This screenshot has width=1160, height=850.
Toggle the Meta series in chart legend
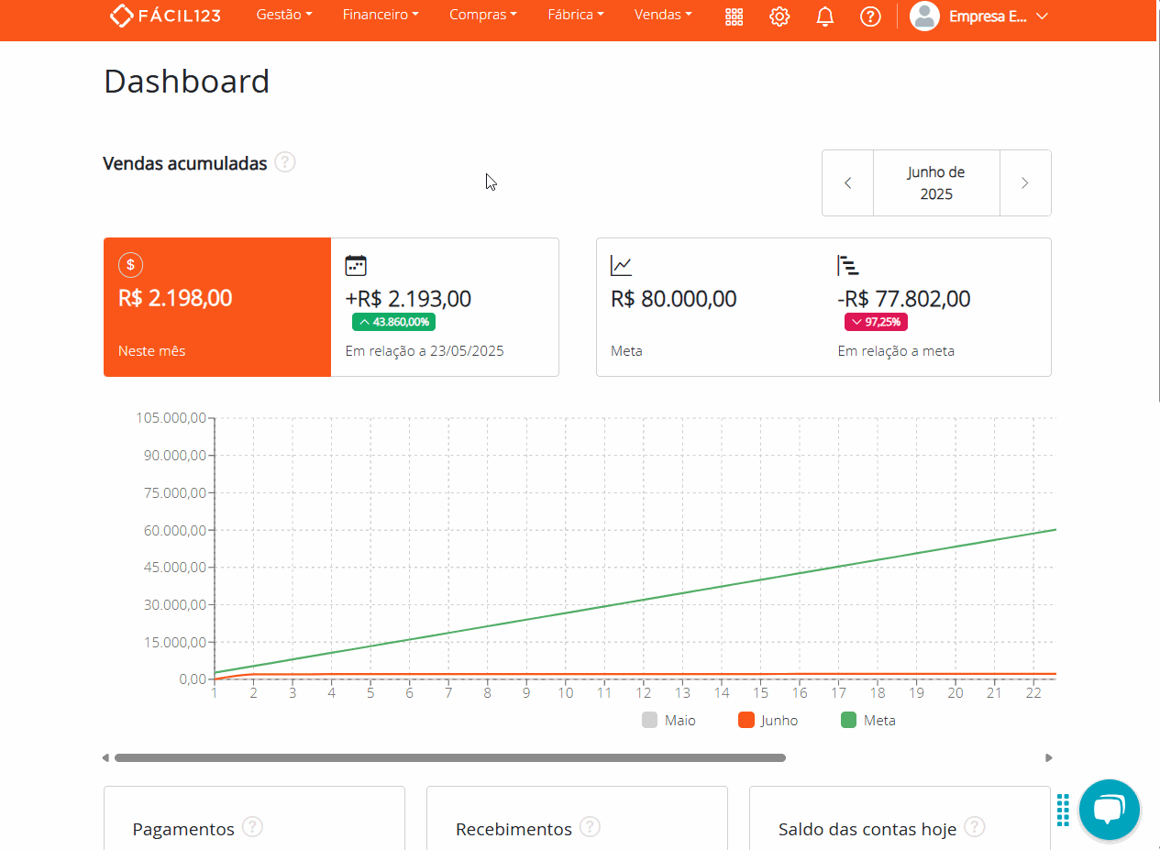pos(868,721)
